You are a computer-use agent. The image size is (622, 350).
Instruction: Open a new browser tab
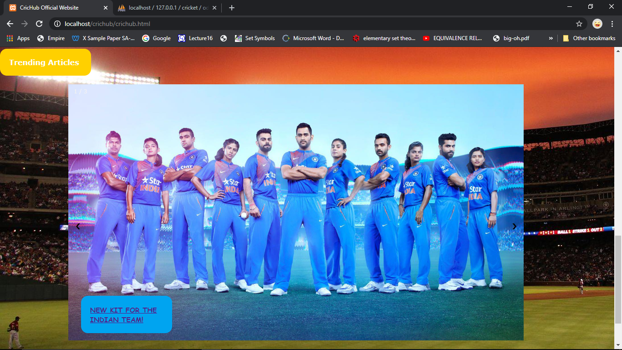coord(232,8)
